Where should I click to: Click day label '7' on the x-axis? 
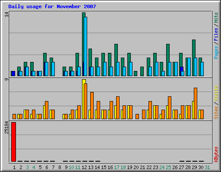(x=53, y=167)
